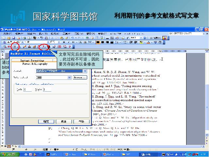This screenshot has width=209, height=157.
Task: Click the Format Bibliography icon
Action: click(x=14, y=47)
